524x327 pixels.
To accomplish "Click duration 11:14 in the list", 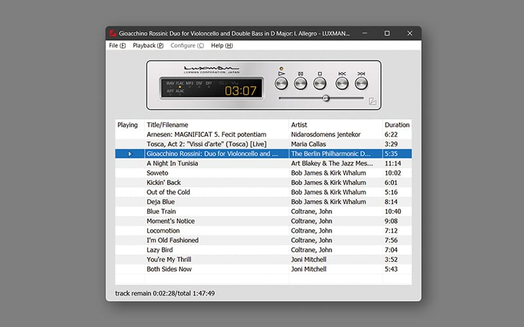I will pos(392,163).
